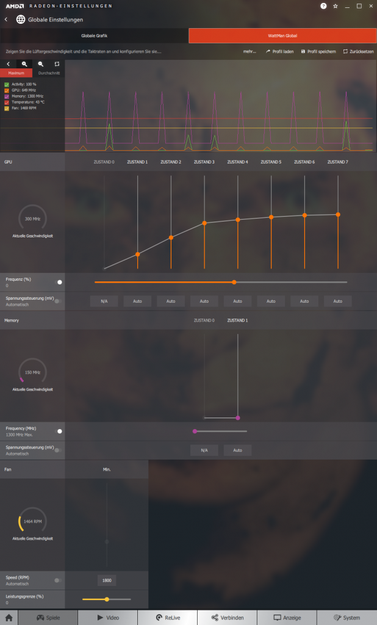Open the Video section

tap(107, 618)
